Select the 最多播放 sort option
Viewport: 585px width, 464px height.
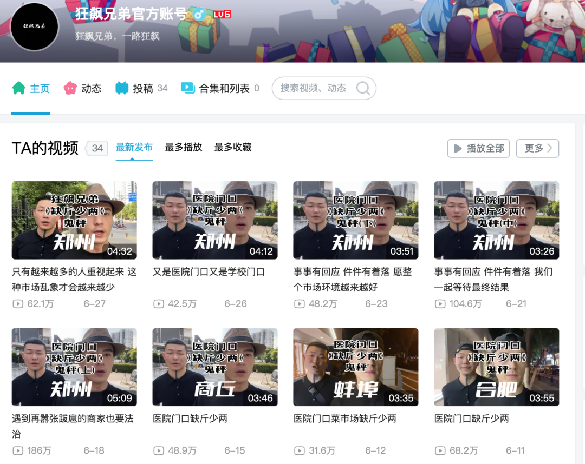(183, 147)
